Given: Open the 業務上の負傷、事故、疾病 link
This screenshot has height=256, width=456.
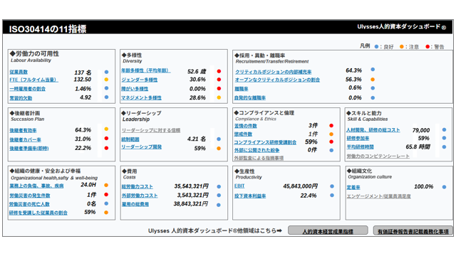Looking at the screenshot, I should coord(36,186).
